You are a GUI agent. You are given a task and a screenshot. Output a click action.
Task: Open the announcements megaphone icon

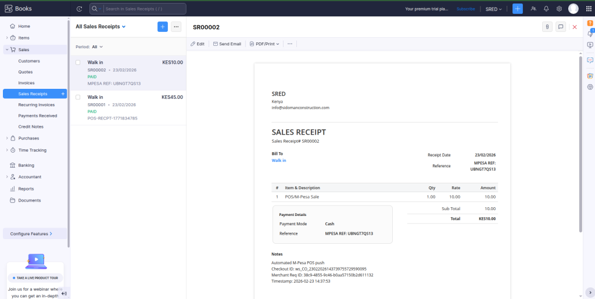point(590,33)
